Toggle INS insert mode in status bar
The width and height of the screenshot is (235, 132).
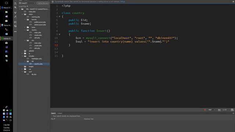(x=219, y=110)
